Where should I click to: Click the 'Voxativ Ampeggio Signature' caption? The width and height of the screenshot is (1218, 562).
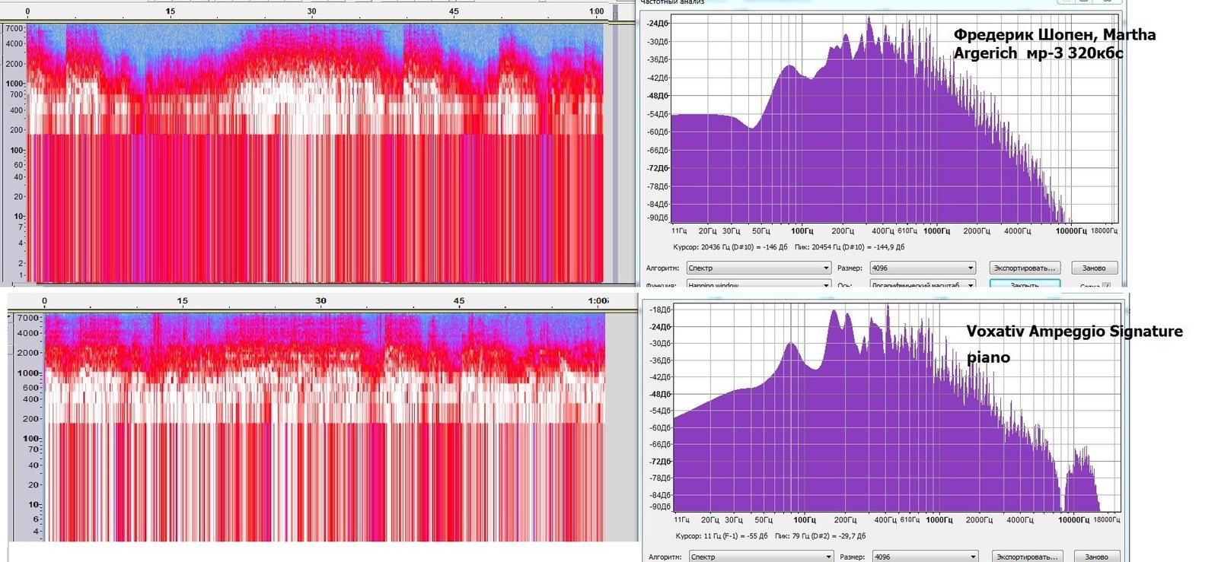(x=1074, y=331)
